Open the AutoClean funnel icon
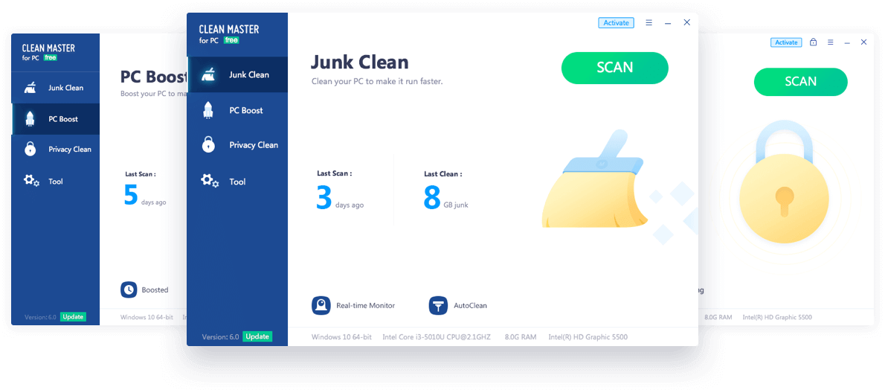885x390 pixels. [438, 305]
